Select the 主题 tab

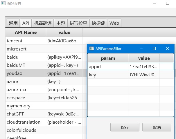tap(60, 23)
